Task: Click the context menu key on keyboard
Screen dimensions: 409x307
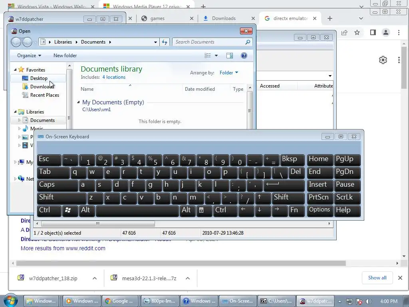Action: pos(204,211)
